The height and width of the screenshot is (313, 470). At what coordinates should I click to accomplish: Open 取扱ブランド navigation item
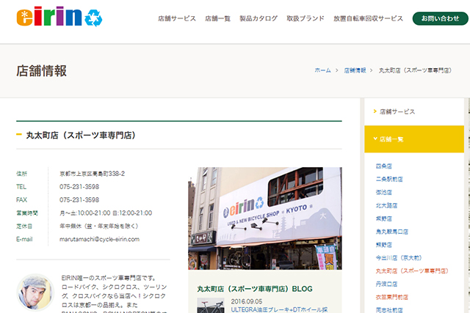[303, 18]
